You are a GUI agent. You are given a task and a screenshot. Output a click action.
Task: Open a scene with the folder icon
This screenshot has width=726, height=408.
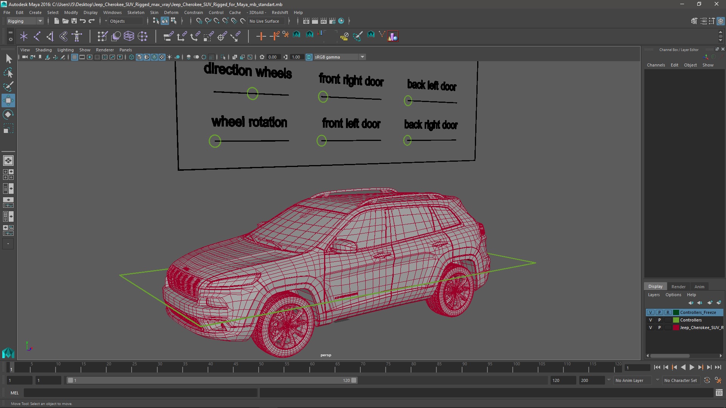65,21
